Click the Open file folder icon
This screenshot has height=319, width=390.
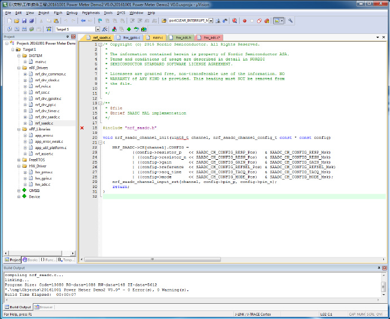16,21
